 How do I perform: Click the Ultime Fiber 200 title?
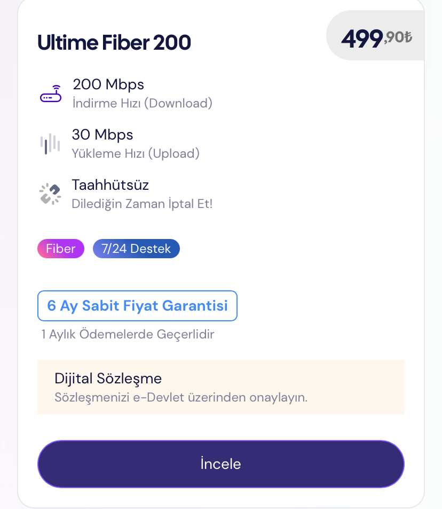tap(114, 43)
